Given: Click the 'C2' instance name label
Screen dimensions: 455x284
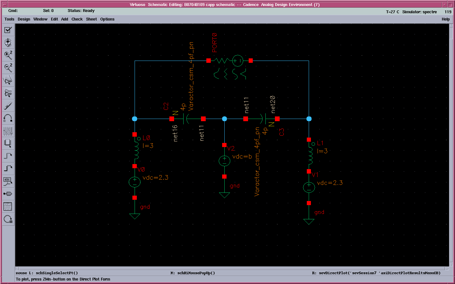Looking at the screenshot, I should [166, 106].
